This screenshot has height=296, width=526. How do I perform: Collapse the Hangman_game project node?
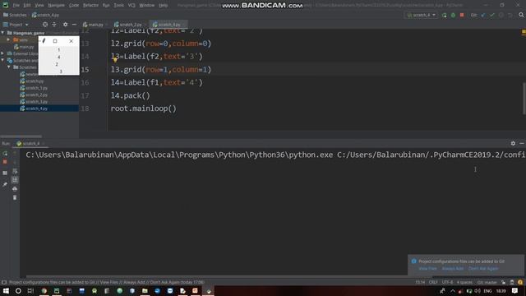click(3, 33)
